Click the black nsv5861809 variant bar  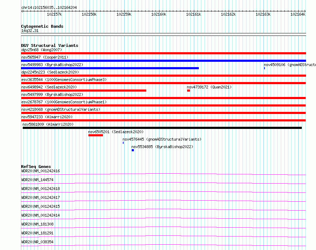[x=162, y=128]
